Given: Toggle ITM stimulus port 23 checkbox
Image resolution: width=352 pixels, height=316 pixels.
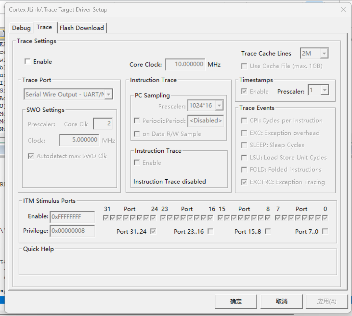Looking at the screenshot, I should pos(163,218).
